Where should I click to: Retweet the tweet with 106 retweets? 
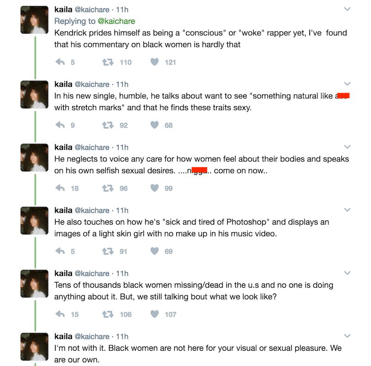point(108,315)
